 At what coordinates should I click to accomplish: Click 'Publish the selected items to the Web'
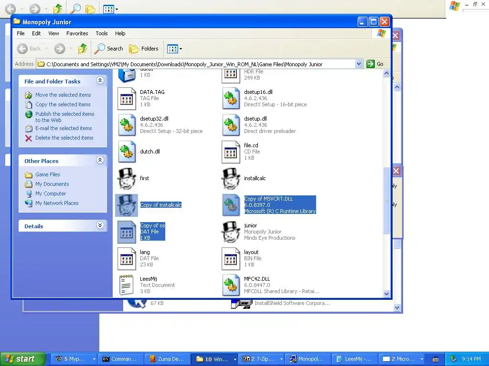coord(64,117)
